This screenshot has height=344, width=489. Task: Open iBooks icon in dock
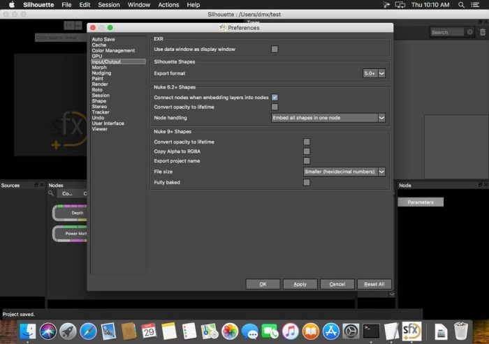pos(311,331)
